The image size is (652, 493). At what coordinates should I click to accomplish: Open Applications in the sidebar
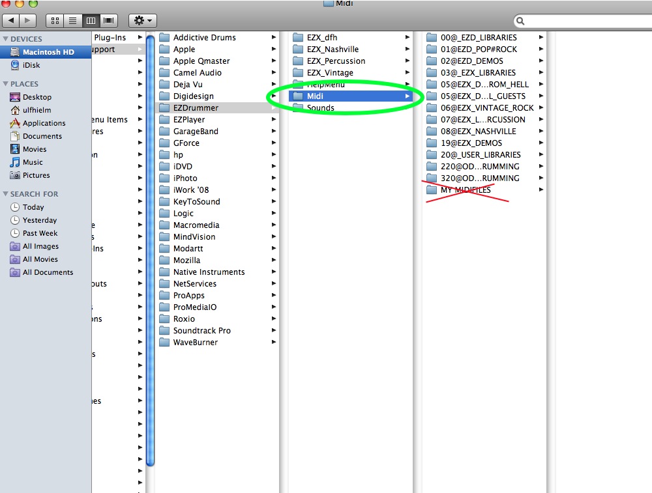(x=46, y=123)
